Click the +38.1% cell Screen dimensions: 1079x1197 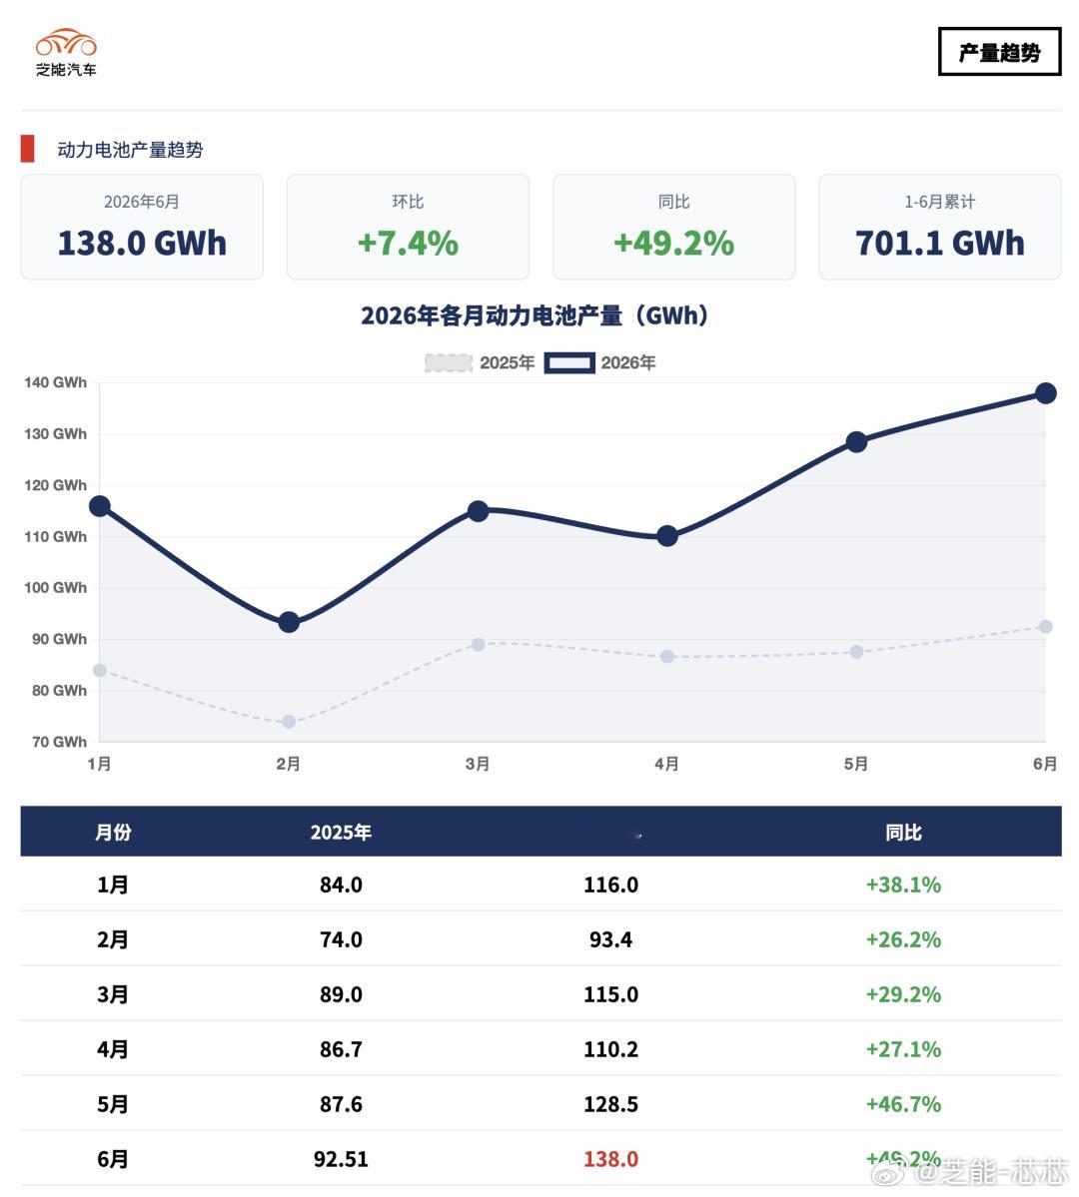click(x=903, y=885)
